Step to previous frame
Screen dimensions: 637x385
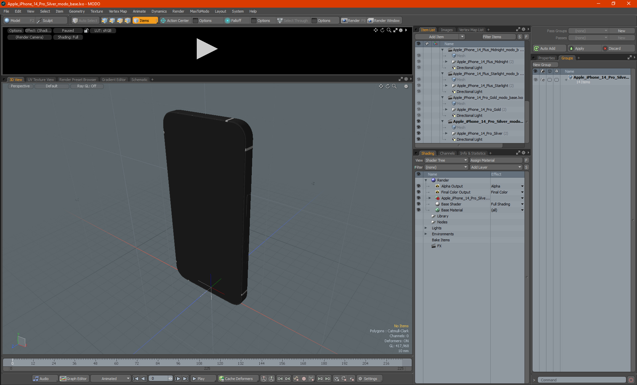(x=144, y=379)
